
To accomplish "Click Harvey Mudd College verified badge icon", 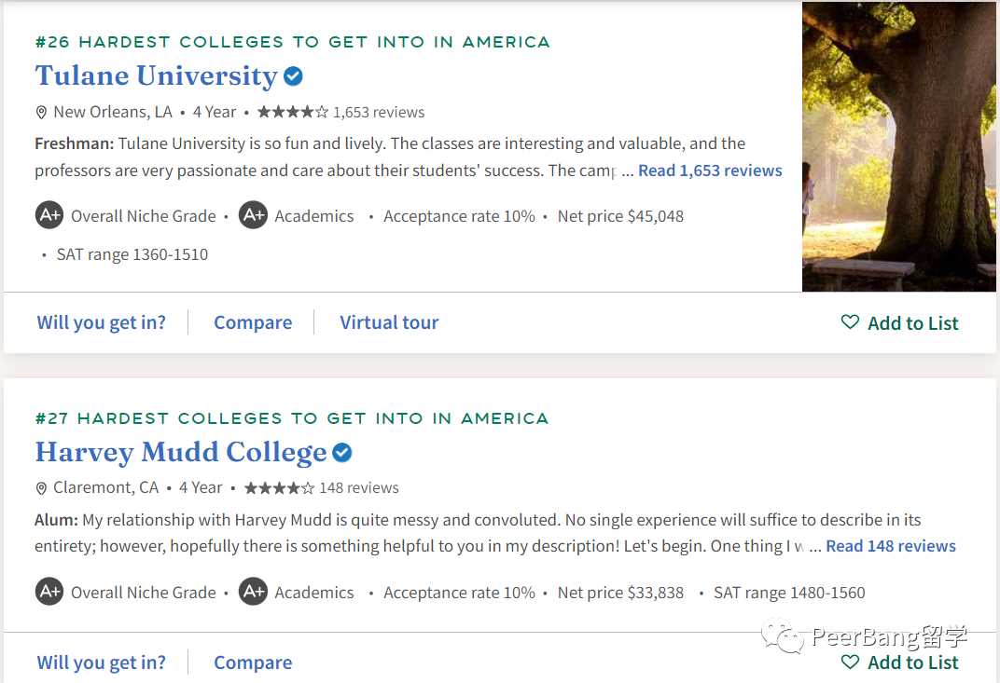I will (342, 453).
